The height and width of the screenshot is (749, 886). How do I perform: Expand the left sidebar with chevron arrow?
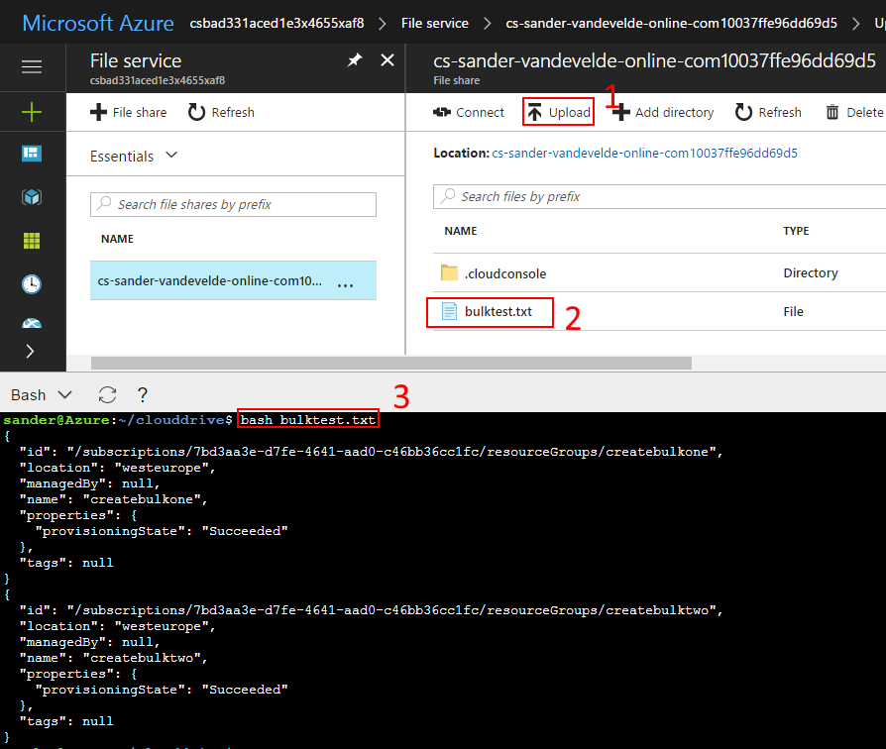pos(31,351)
